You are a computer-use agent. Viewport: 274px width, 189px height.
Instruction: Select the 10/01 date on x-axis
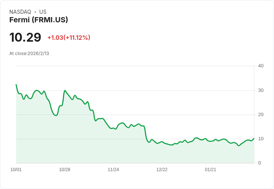pyautogui.click(x=16, y=170)
